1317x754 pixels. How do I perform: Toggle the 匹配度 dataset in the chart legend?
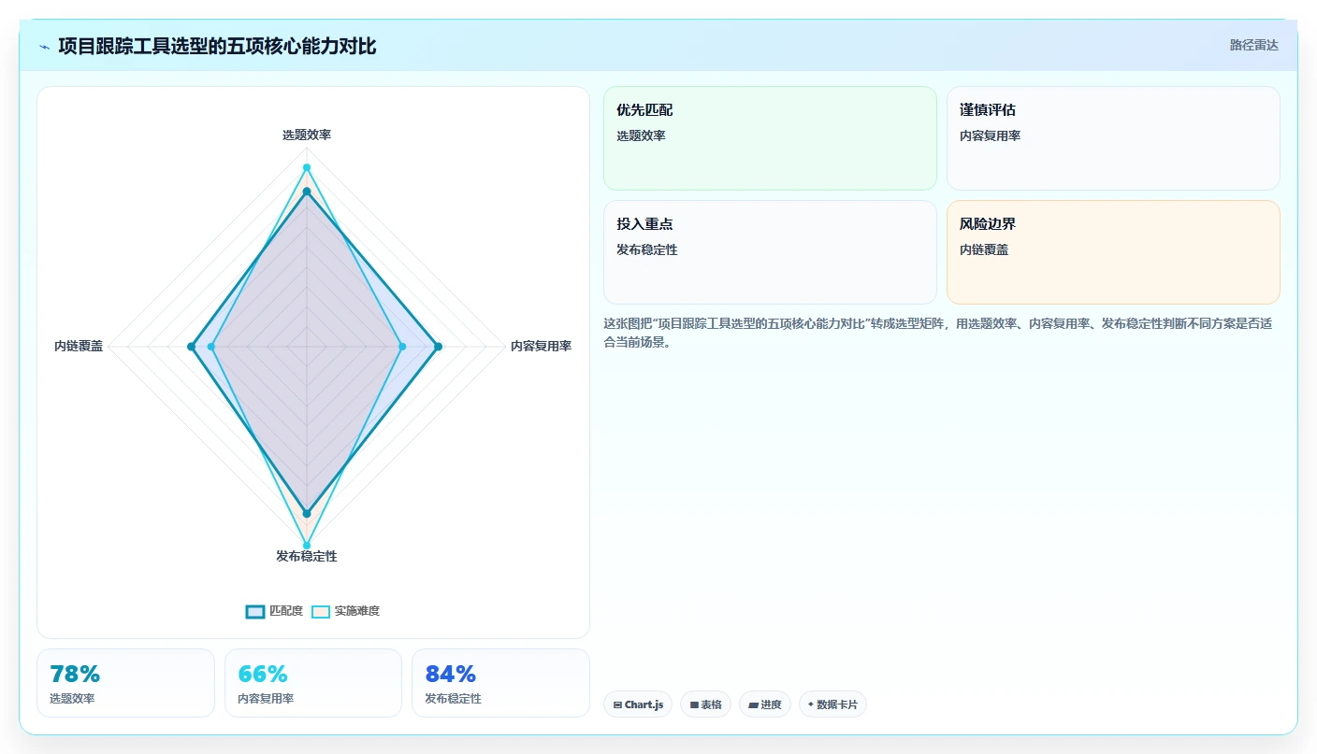274,611
